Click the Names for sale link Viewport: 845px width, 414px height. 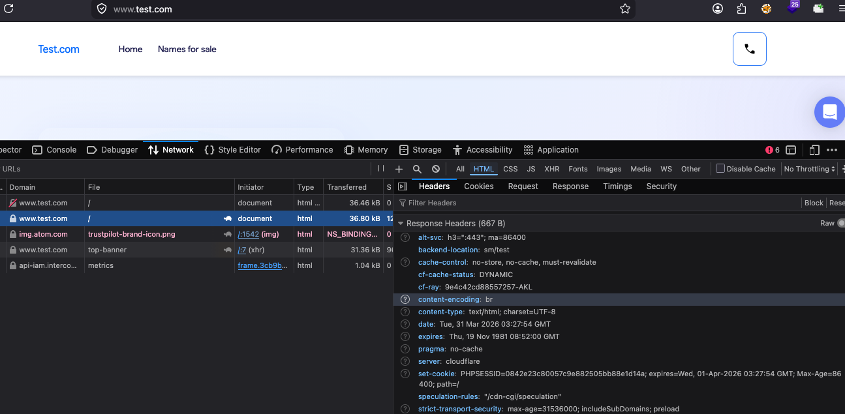coord(187,49)
